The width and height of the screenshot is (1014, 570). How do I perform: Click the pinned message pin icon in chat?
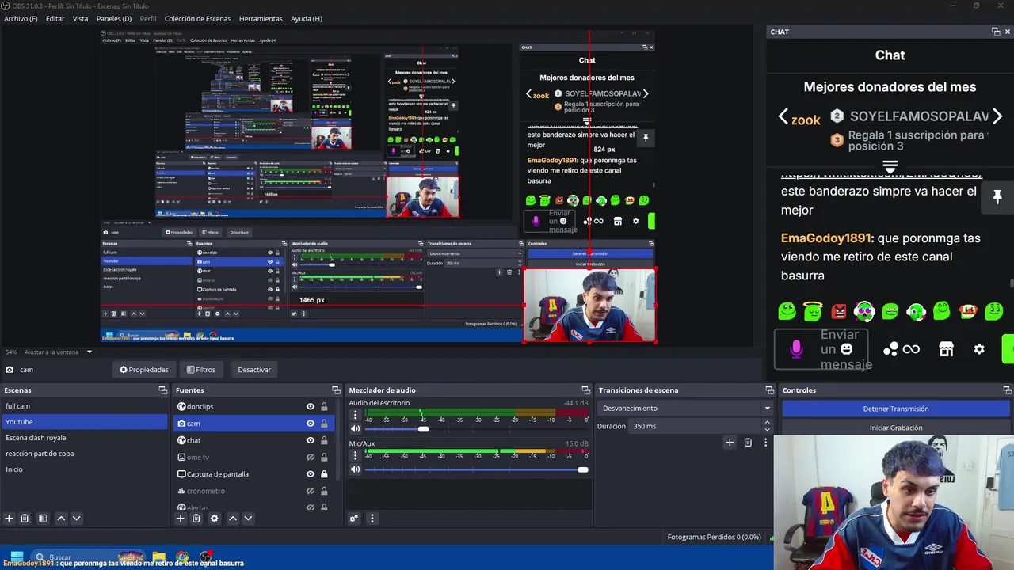(x=997, y=196)
